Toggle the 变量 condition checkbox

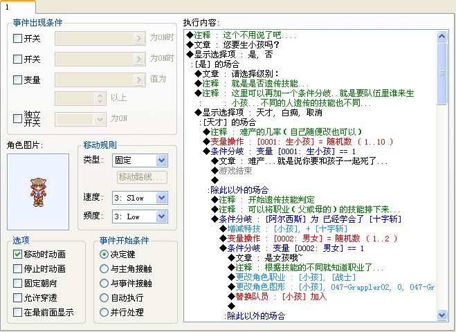[x=18, y=80]
